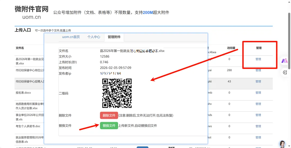
Task: Click the 发布者ip label
Action: [x=65, y=74]
